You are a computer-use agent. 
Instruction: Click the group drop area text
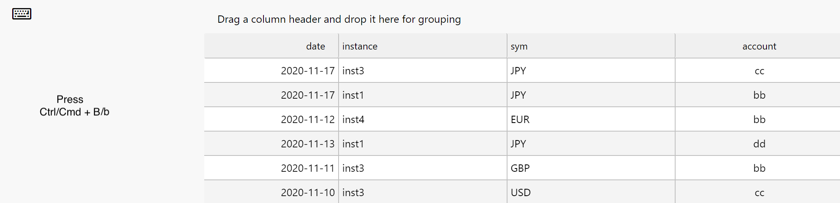pos(339,19)
